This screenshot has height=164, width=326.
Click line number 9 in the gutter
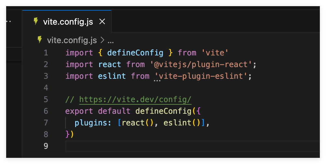46,146
